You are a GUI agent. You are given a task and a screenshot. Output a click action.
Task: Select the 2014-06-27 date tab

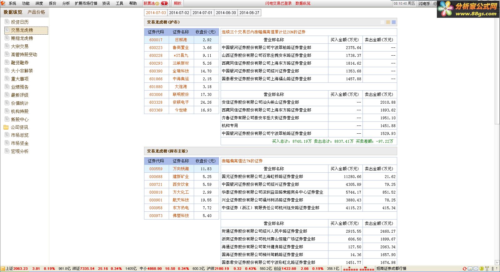249,13
